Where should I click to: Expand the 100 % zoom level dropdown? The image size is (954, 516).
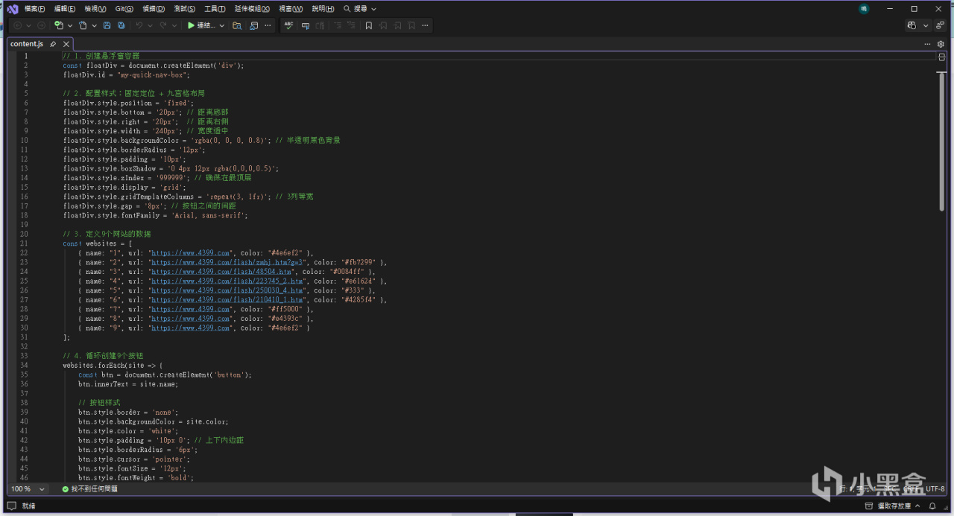(x=42, y=489)
